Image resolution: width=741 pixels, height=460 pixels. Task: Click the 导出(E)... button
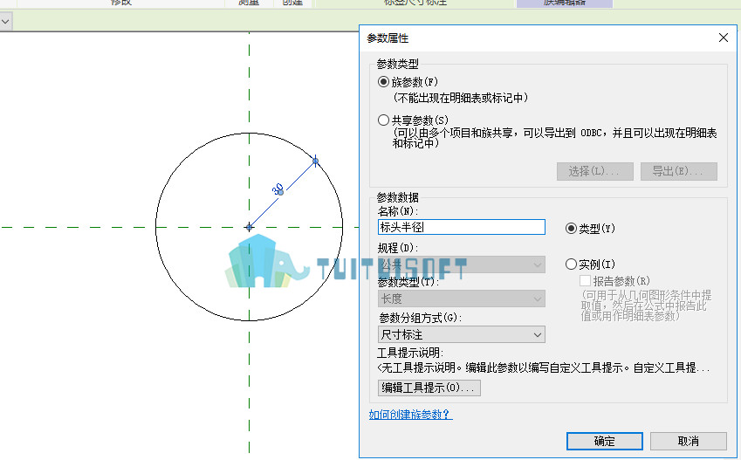tap(679, 171)
